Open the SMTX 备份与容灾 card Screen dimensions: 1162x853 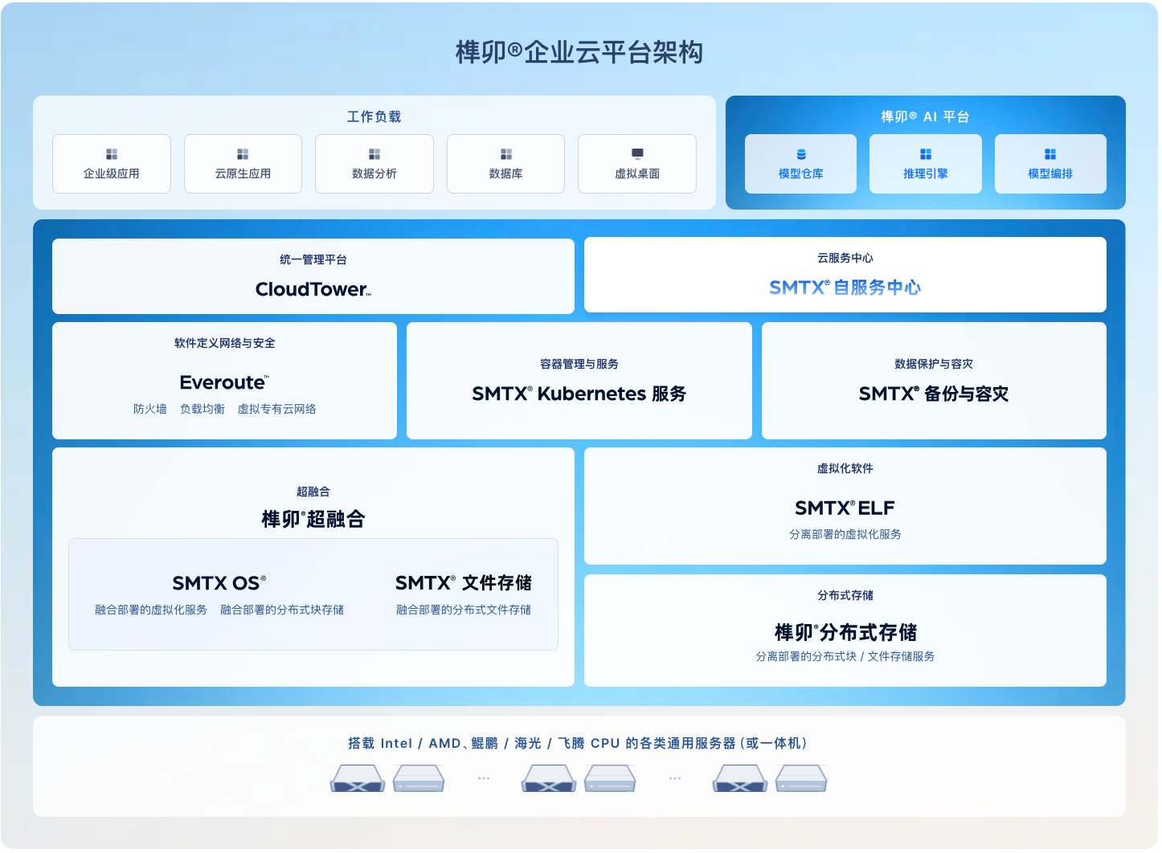click(934, 382)
